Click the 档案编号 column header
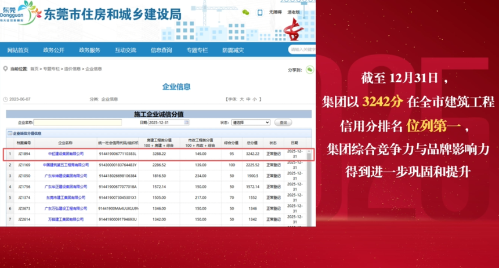The image size is (499, 268). [x=24, y=143]
